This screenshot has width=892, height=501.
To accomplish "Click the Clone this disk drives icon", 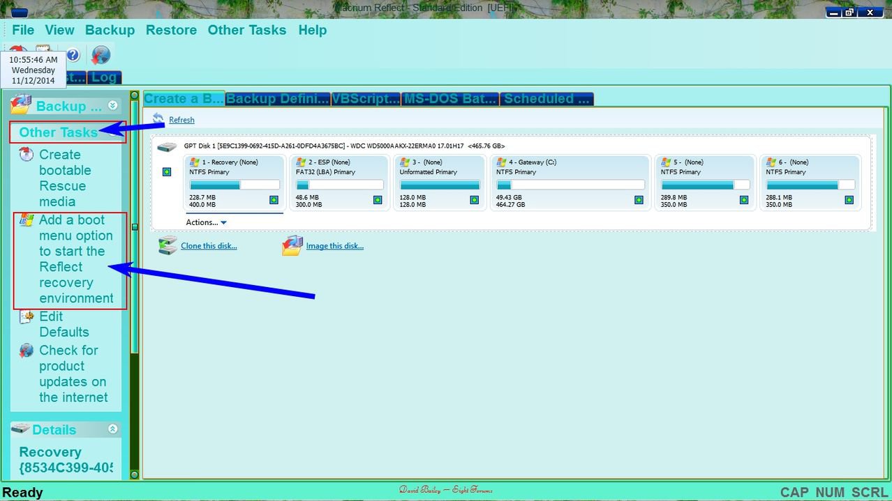I will pos(168,246).
